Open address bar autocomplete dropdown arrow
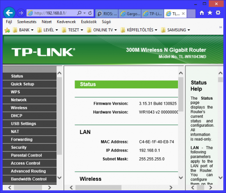The height and width of the screenshot is (193, 226). click(x=85, y=13)
